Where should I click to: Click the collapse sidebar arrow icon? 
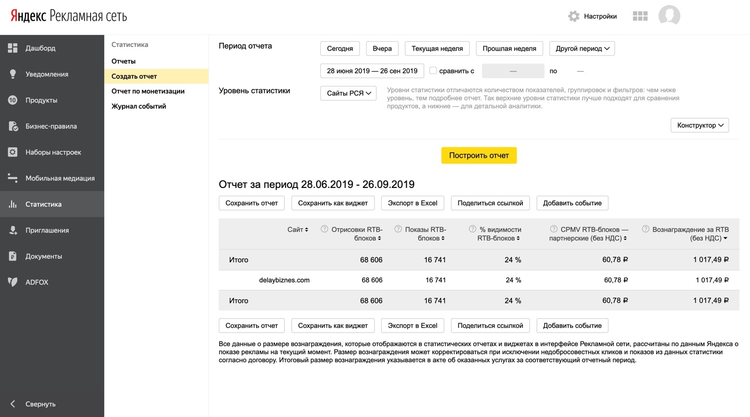(13, 404)
